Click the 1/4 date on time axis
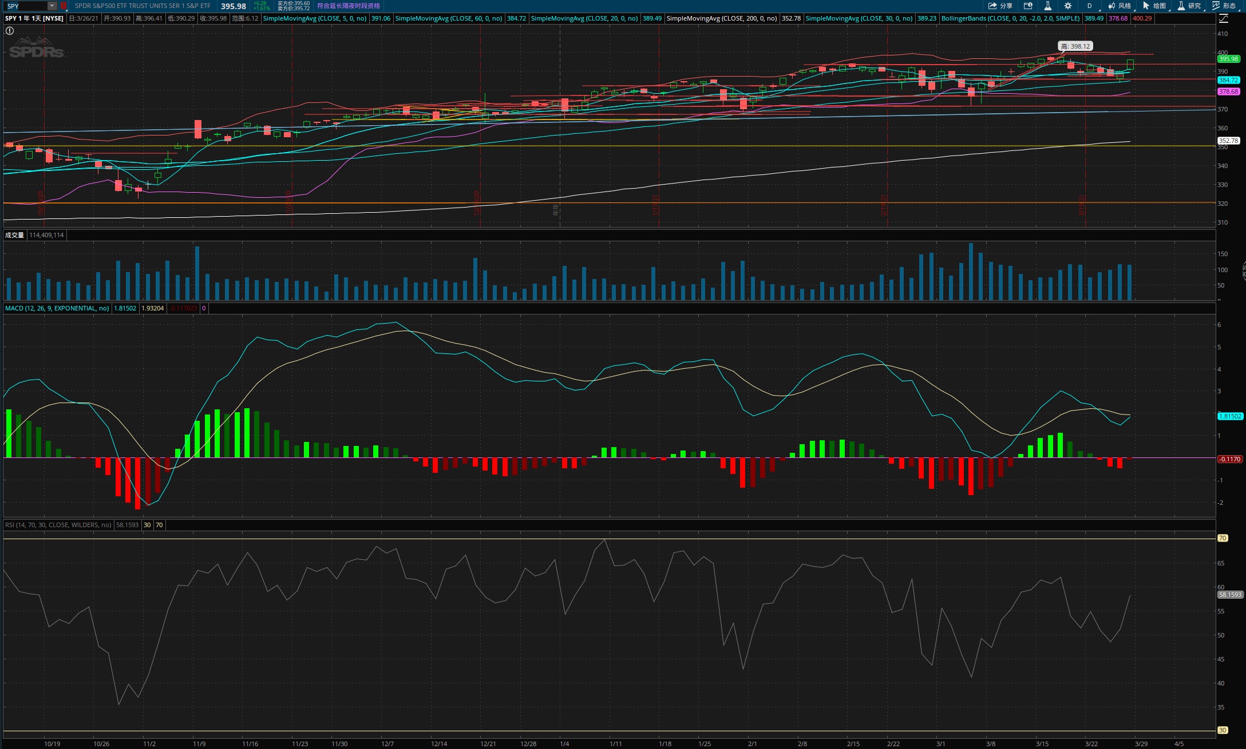This screenshot has height=749, width=1246. [564, 744]
